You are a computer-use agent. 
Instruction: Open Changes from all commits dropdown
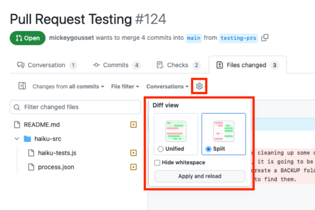click(x=68, y=87)
